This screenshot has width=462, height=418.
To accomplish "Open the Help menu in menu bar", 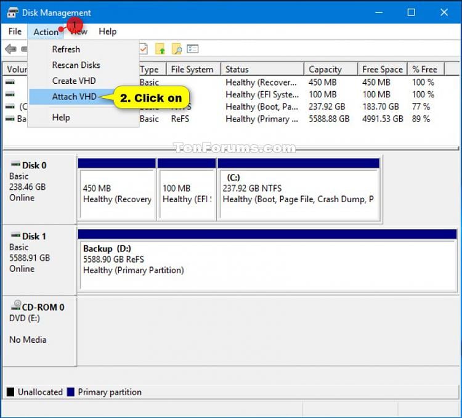I will (x=108, y=31).
